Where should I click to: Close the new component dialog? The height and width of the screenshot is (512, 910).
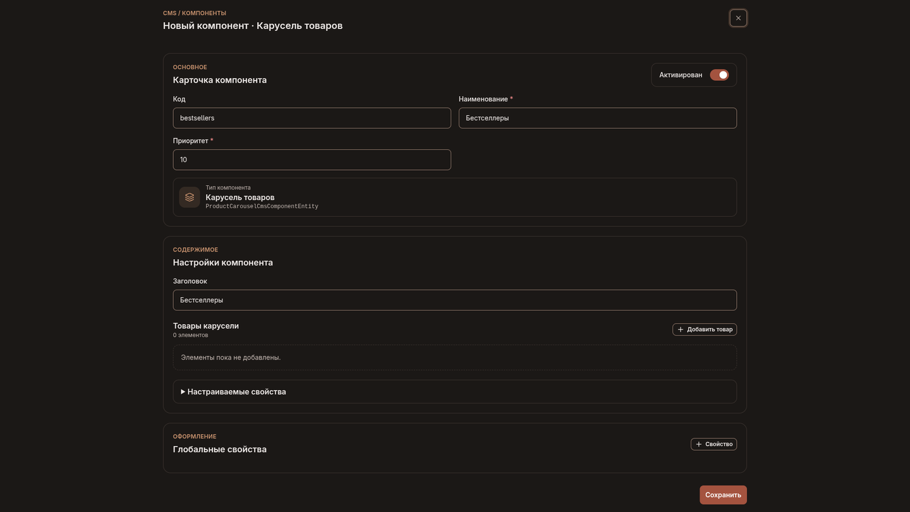pyautogui.click(x=738, y=18)
